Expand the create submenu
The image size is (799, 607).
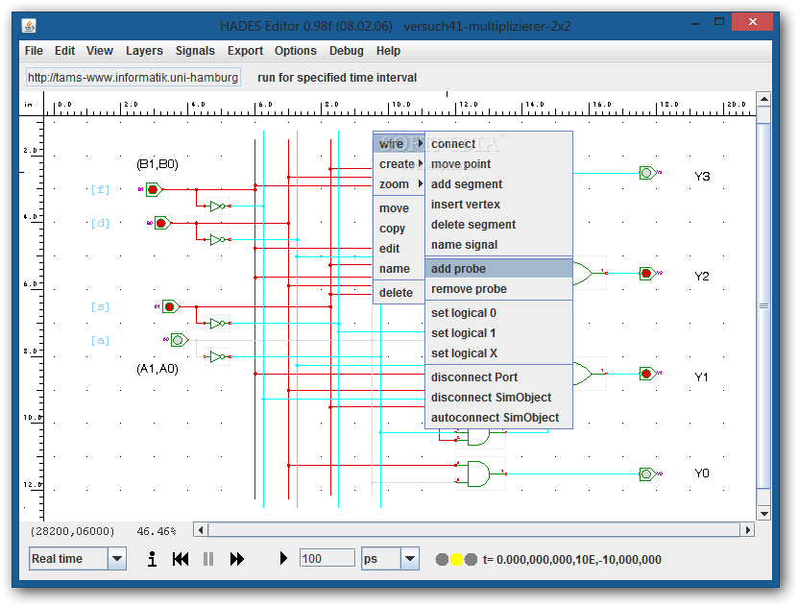click(x=399, y=163)
